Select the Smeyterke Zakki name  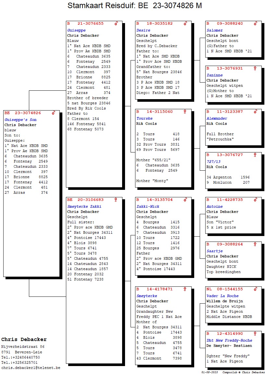click(x=84, y=206)
